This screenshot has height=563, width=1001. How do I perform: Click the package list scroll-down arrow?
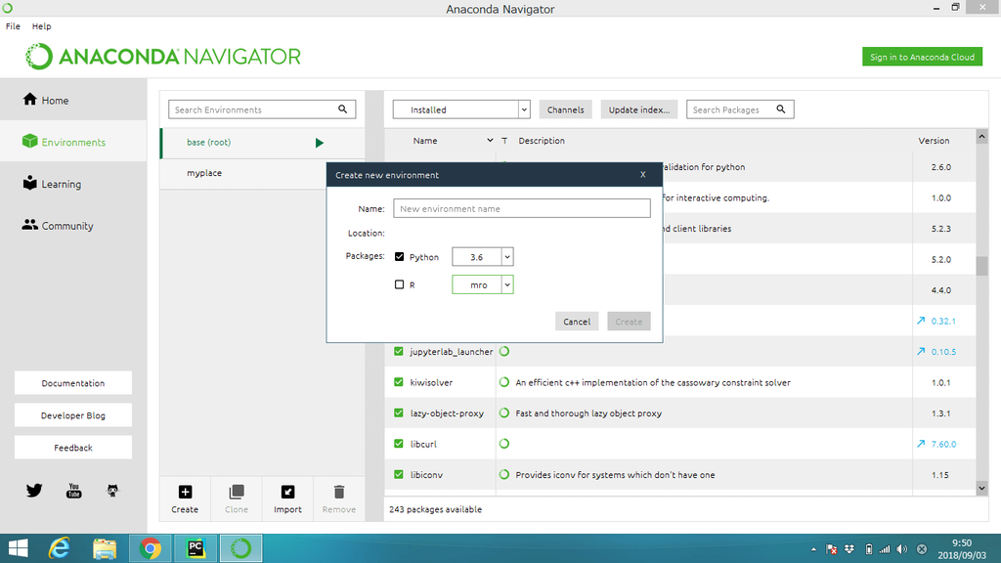click(x=981, y=489)
